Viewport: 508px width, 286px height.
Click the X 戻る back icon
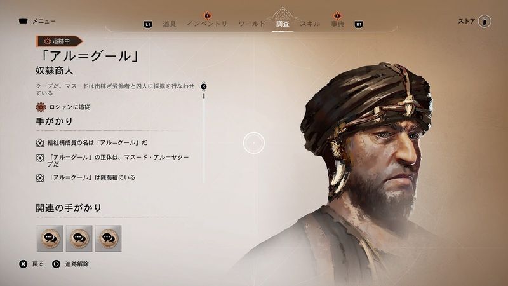[x=23, y=264]
